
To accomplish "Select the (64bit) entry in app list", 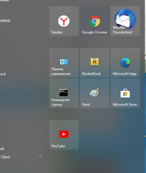I will pos(5,21).
